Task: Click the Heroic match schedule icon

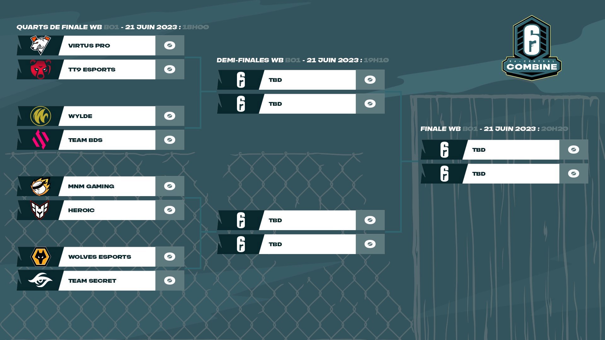Action: coord(170,210)
